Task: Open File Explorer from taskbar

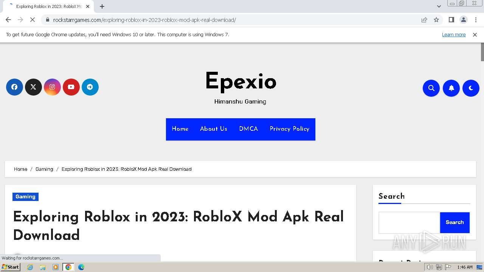Action: click(43, 267)
